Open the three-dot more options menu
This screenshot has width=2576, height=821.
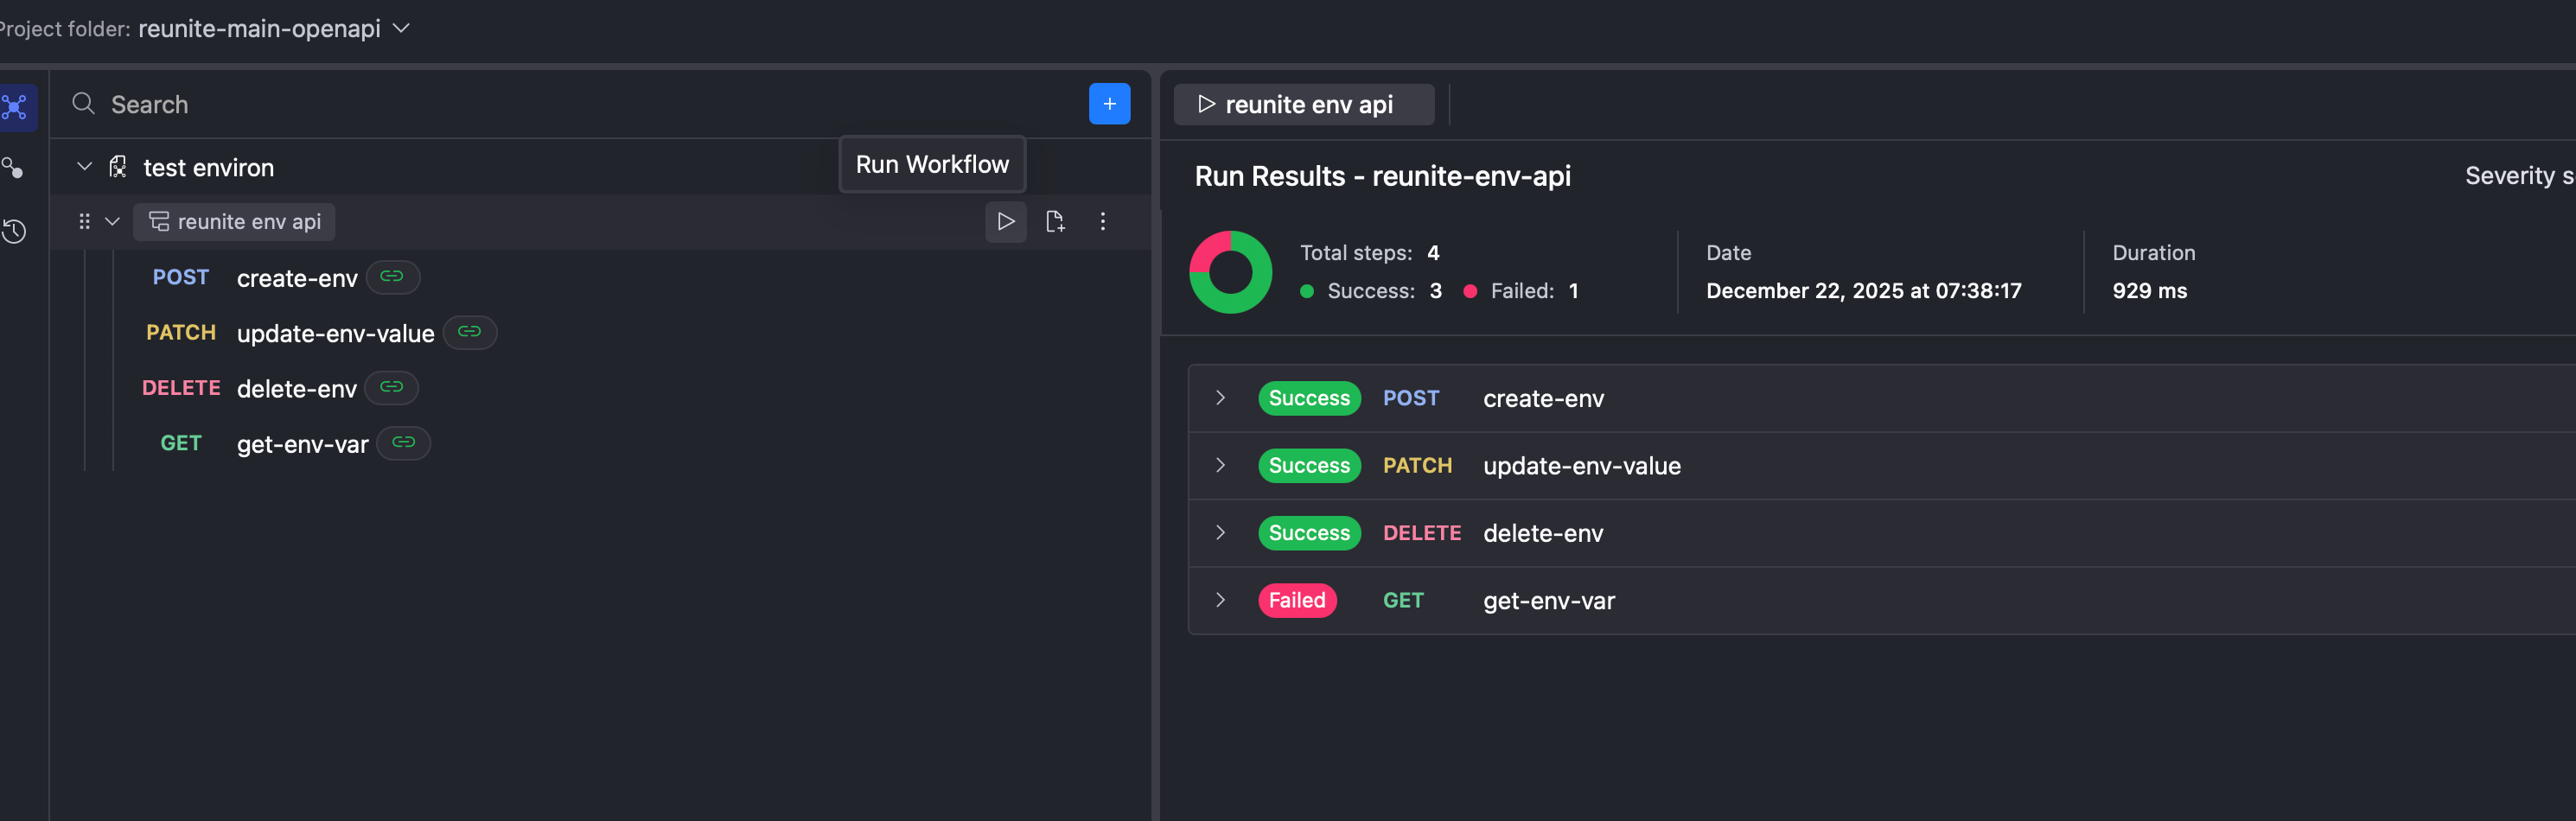(x=1102, y=221)
